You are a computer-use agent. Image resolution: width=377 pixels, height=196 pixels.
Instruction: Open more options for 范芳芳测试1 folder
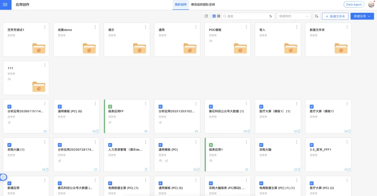(x=45, y=27)
